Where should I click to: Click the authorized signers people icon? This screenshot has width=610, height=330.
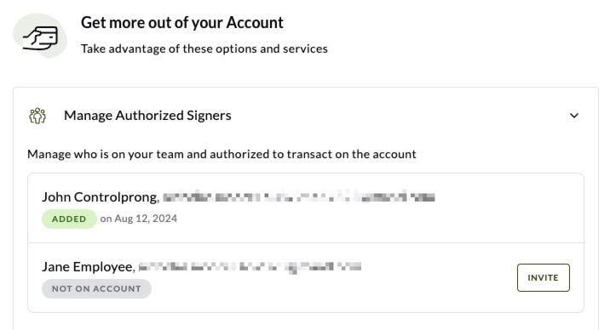point(37,116)
